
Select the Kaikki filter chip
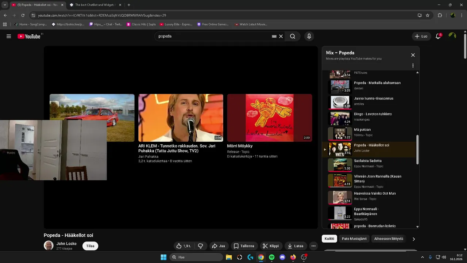tap(329, 239)
